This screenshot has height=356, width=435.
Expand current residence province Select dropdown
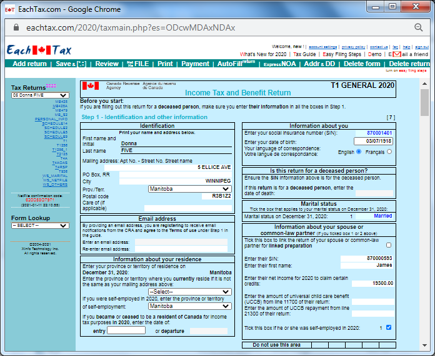pyautogui.click(x=189, y=292)
